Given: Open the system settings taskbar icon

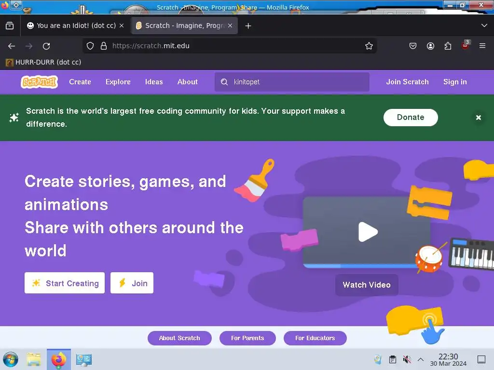Looking at the screenshot, I should point(84,359).
